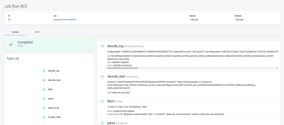Click the decode_cbor checkmark in Task List

[x=44, y=80]
